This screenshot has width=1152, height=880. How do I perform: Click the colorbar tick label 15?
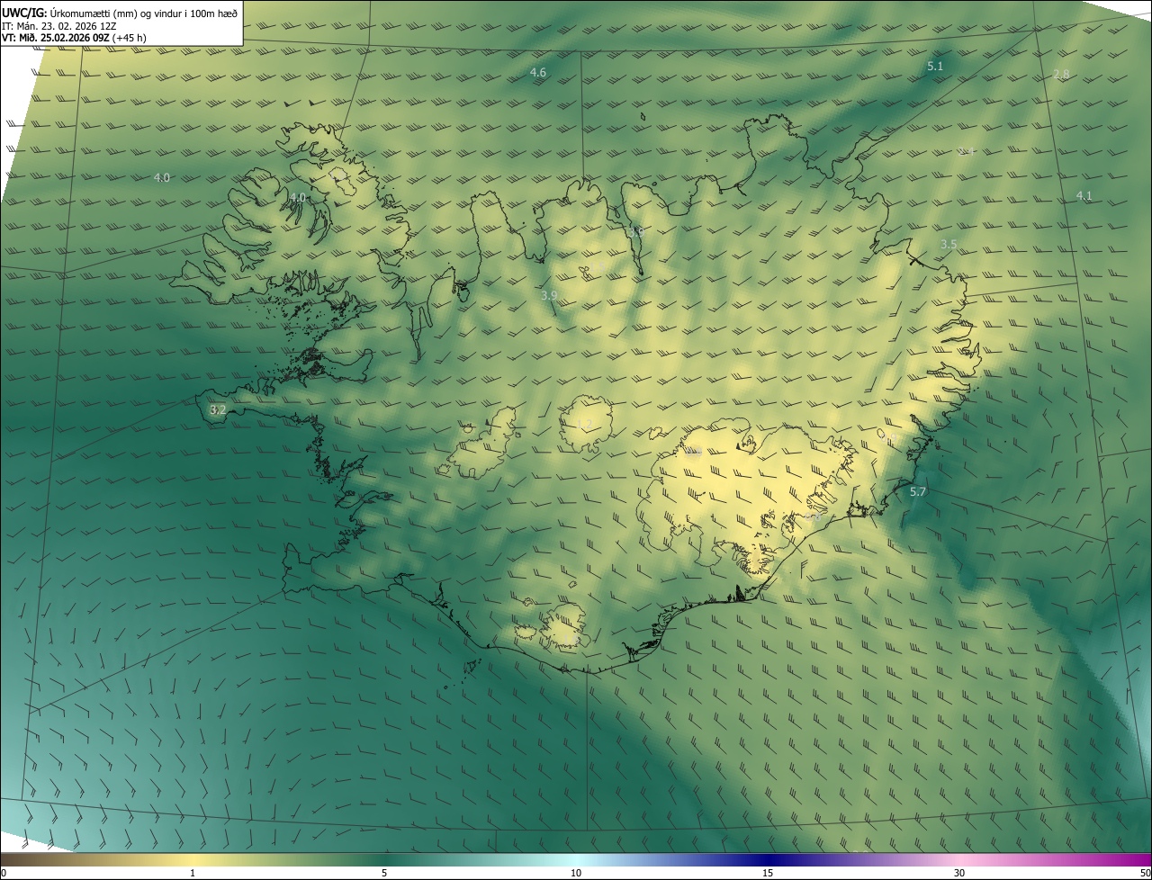[768, 873]
